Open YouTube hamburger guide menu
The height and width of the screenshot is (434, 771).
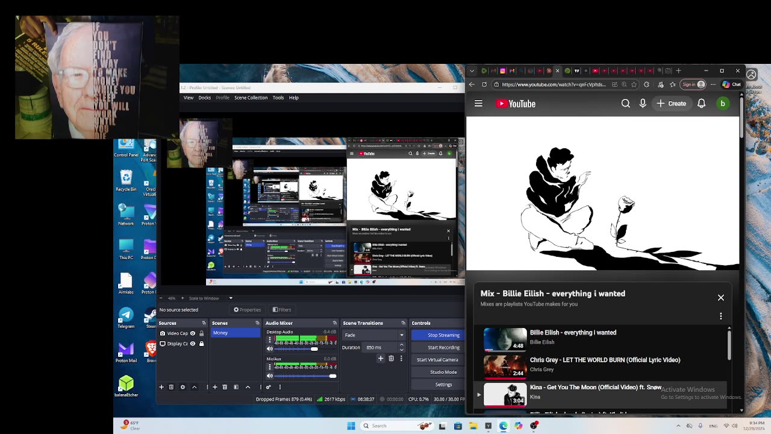coord(478,104)
